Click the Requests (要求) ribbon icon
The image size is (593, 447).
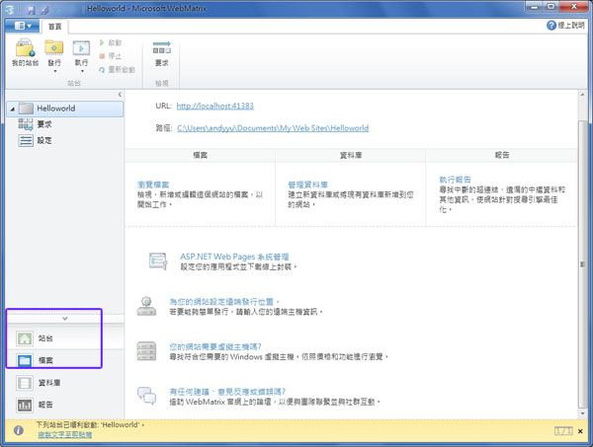click(x=162, y=48)
